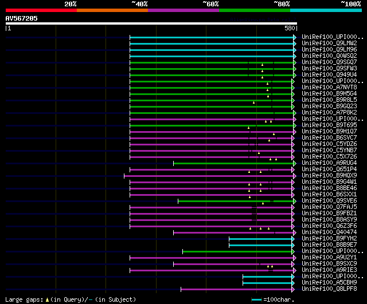Open the UniRef100_B8B9E7 entry

click(x=329, y=245)
